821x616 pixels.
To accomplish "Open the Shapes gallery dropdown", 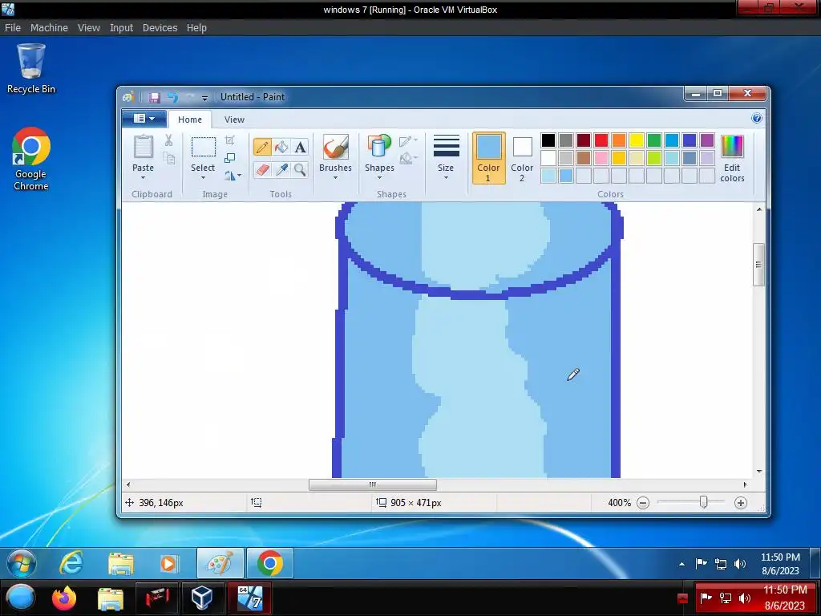I will point(379,177).
